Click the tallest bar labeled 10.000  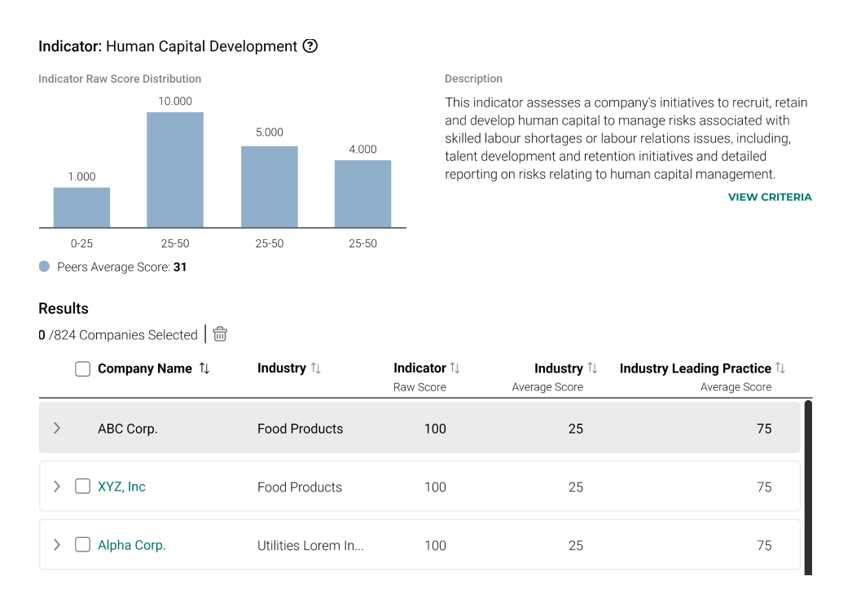pos(175,170)
